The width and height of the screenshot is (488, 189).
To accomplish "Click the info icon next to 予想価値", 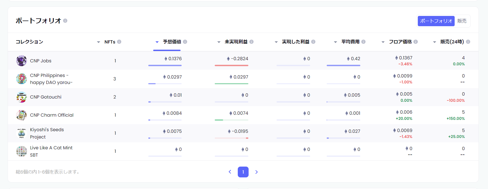I will (185, 42).
